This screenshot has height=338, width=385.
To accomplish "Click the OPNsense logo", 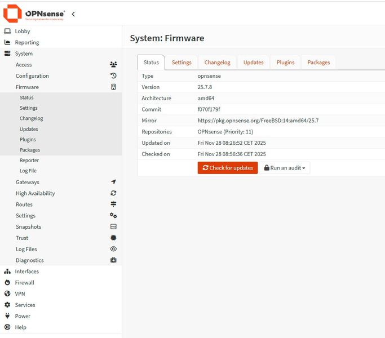I will coord(34,14).
